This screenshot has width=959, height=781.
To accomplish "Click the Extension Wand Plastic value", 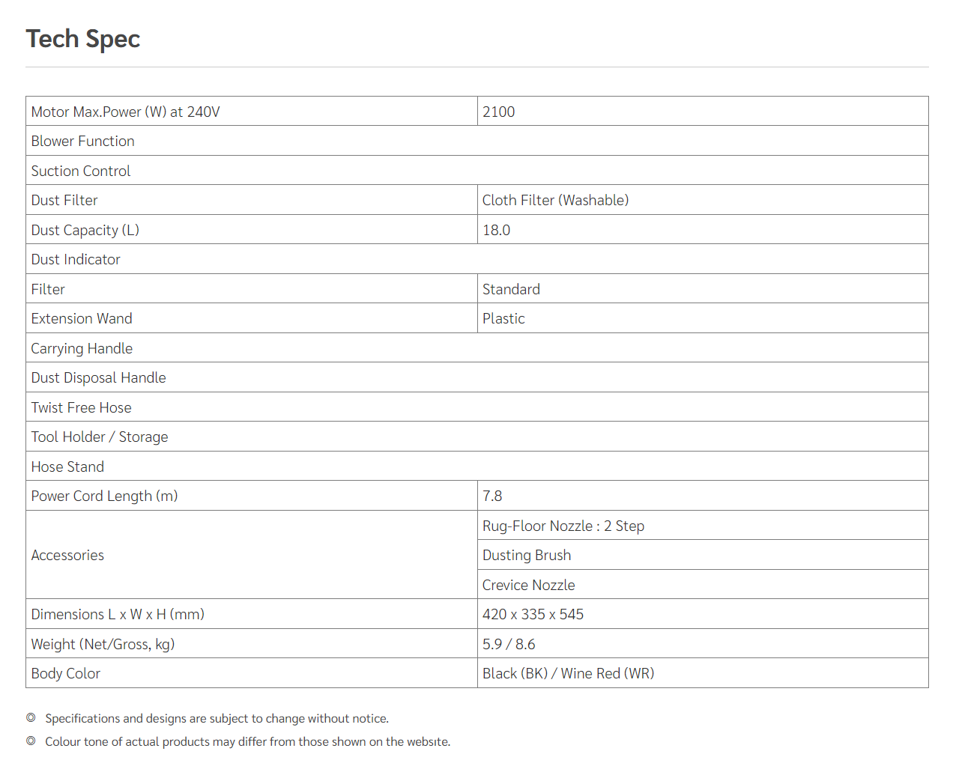I will (x=503, y=318).
